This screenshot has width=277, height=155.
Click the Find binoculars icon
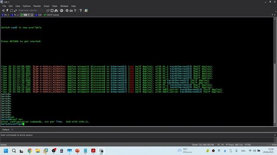[56, 10]
